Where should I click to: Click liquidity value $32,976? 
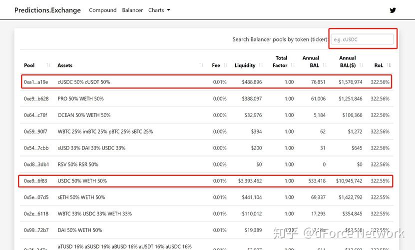point(253,115)
